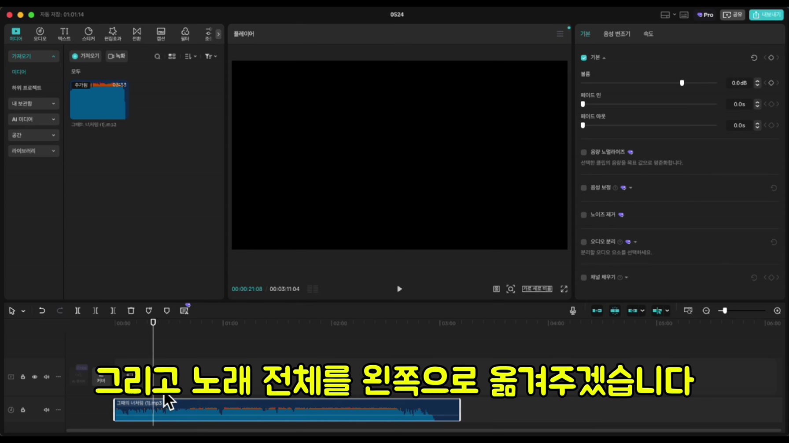Screen dimensions: 789x443
Task: Enable 음성 보정 checkbox
Action: coord(584,188)
